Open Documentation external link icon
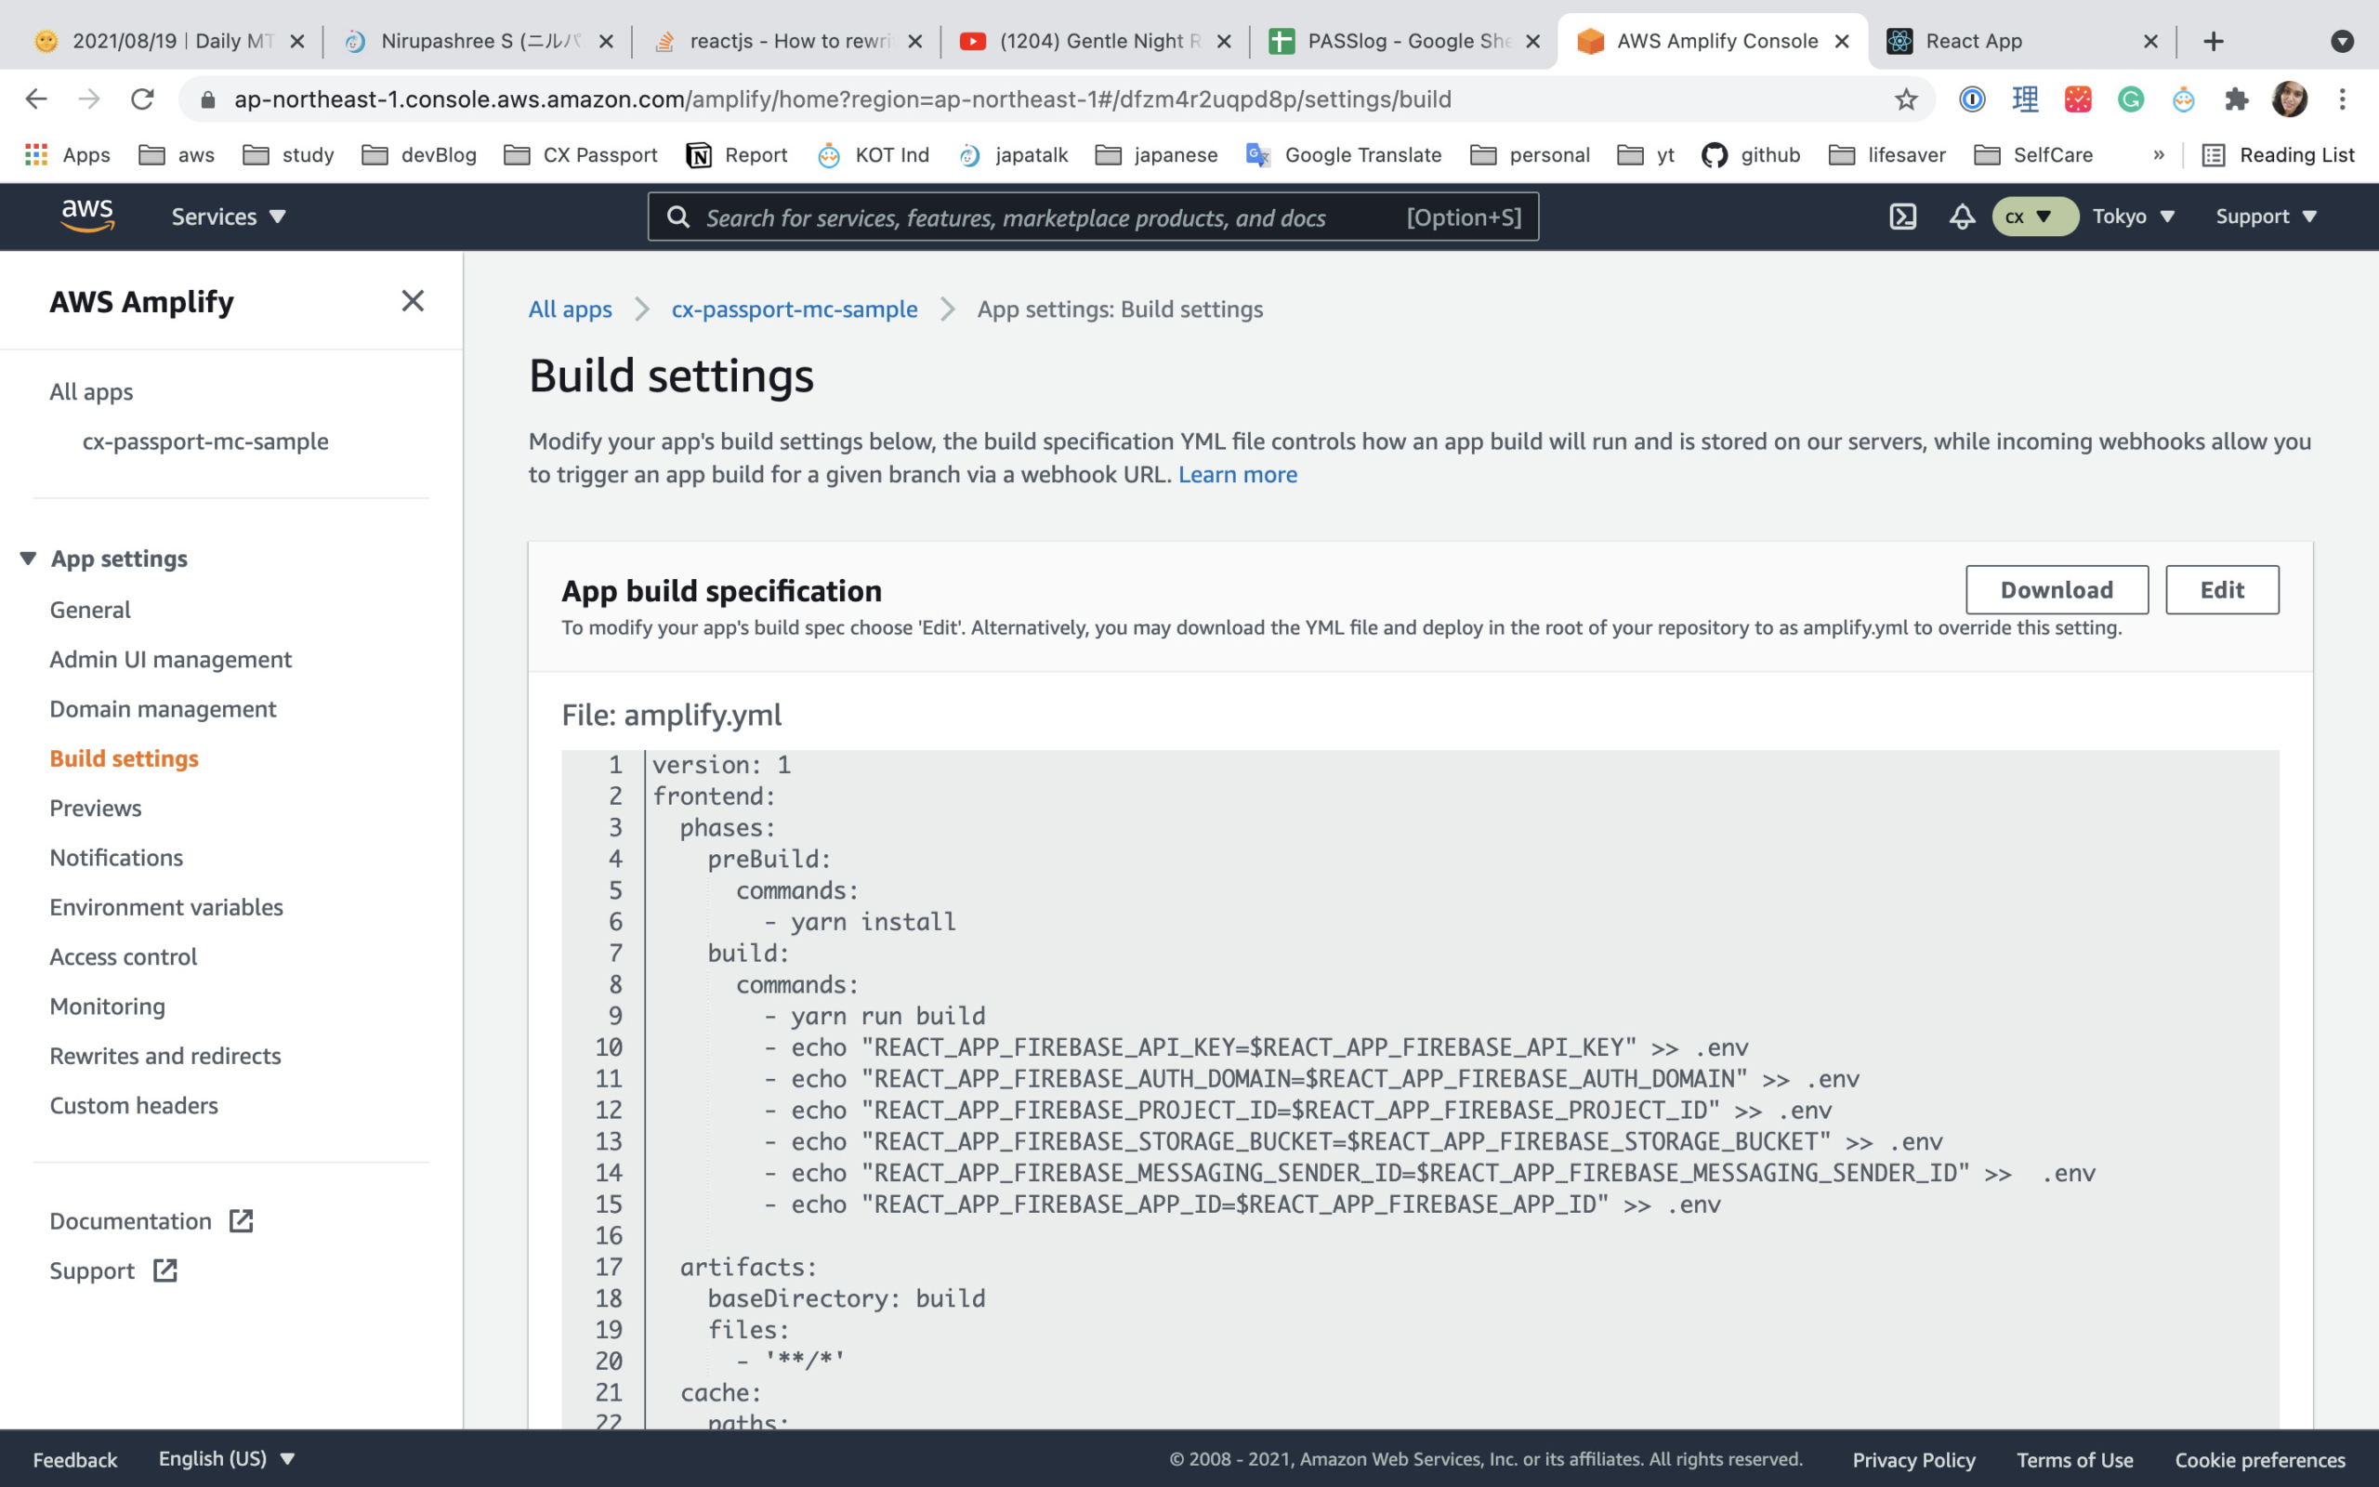2379x1487 pixels. click(241, 1220)
